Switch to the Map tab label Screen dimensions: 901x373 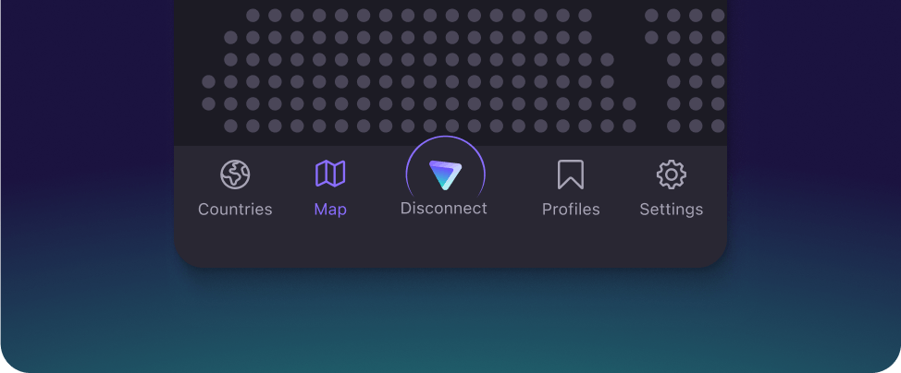click(330, 210)
